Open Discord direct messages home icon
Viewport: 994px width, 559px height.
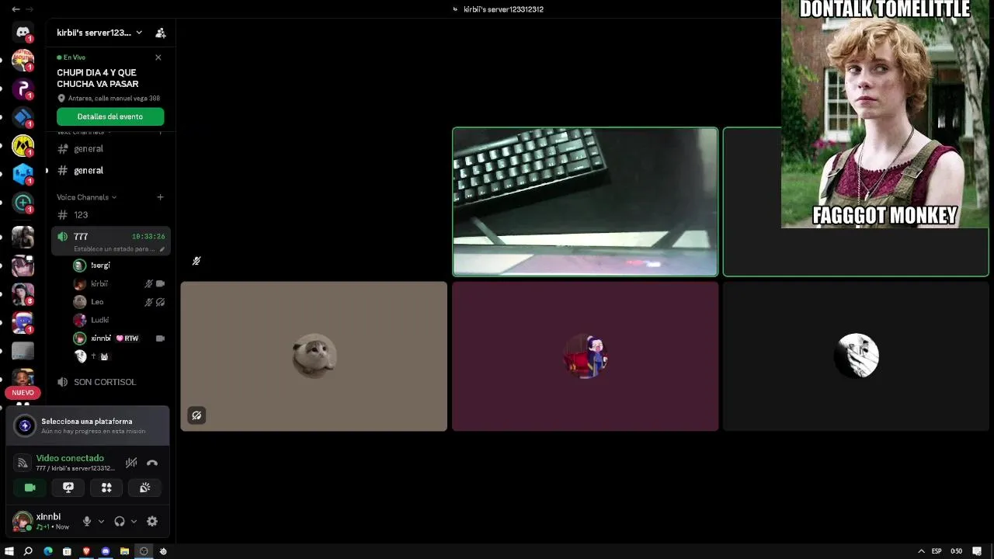click(x=23, y=33)
